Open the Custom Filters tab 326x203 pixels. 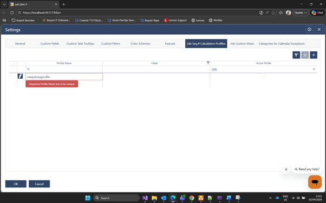(110, 44)
